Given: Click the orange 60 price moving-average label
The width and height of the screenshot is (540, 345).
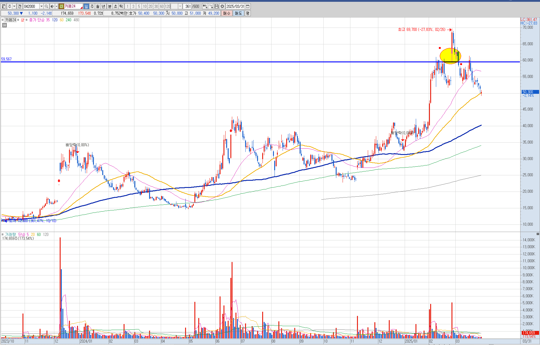Looking at the screenshot, I should 61,20.
